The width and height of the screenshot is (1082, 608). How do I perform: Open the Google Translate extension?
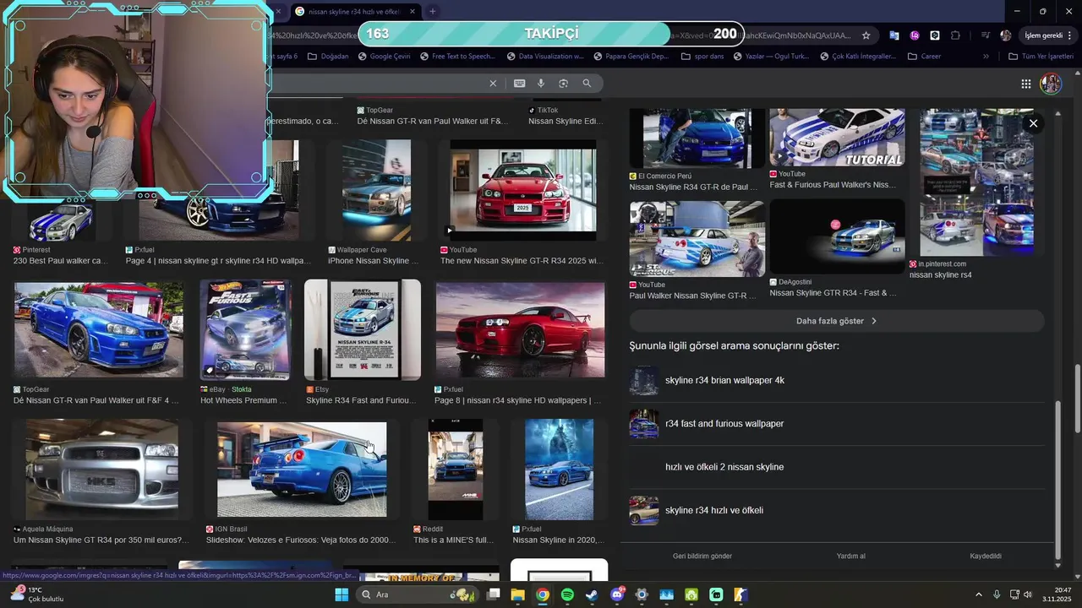[894, 35]
